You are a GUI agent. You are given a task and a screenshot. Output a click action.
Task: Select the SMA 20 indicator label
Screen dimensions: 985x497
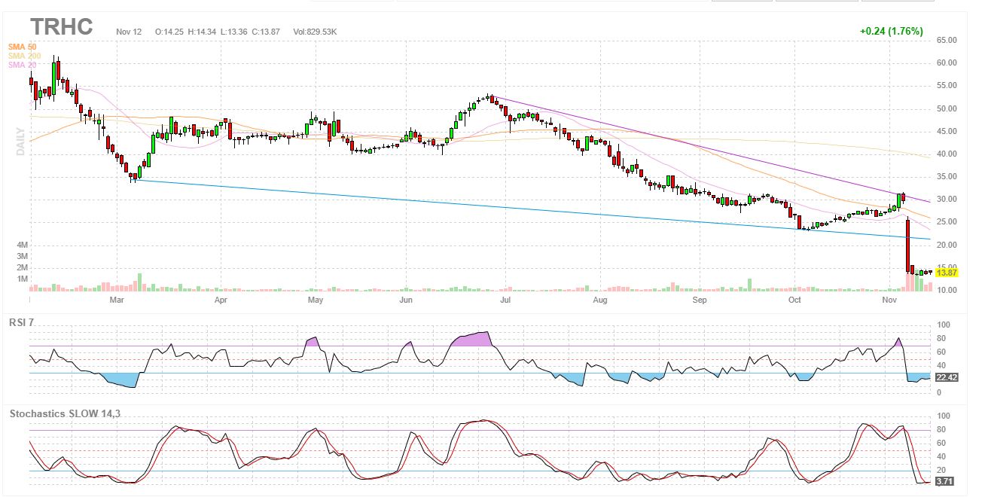pyautogui.click(x=22, y=65)
